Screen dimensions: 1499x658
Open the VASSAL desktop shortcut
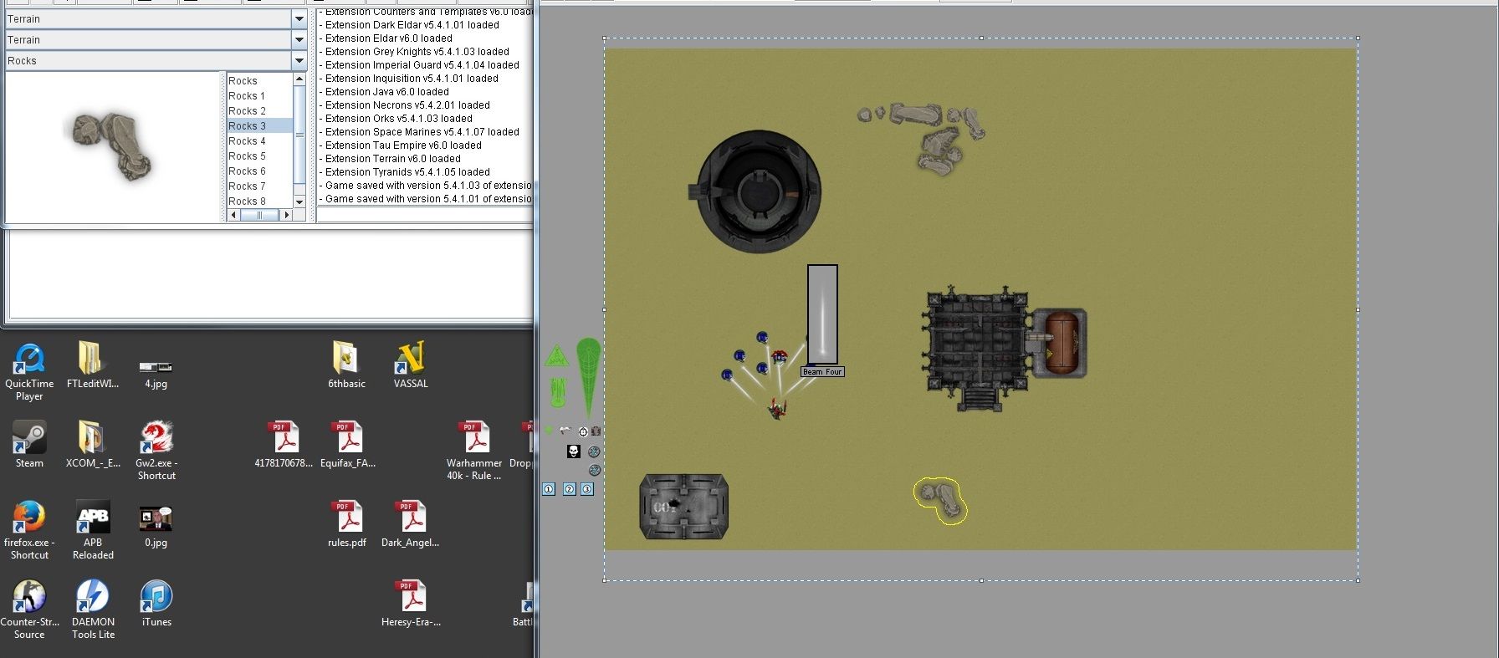[411, 365]
